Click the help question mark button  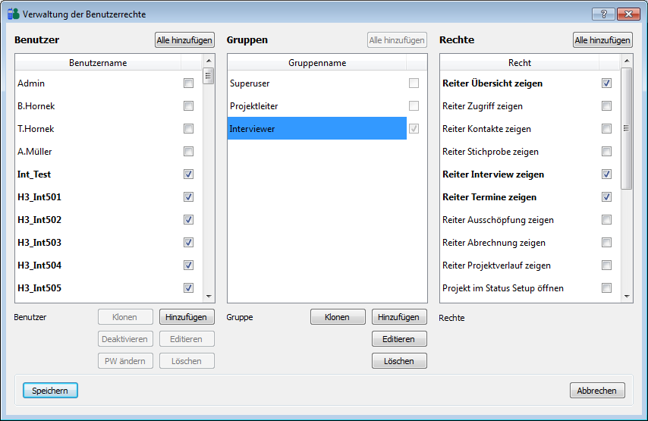603,14
